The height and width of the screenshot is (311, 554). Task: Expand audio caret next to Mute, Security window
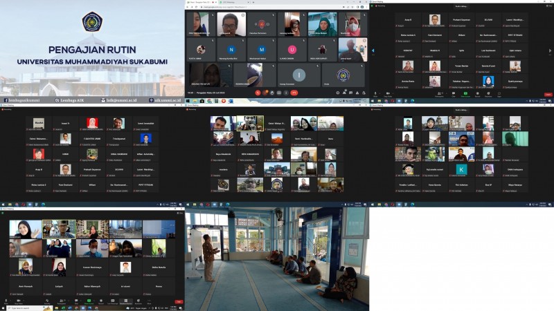tap(10, 300)
